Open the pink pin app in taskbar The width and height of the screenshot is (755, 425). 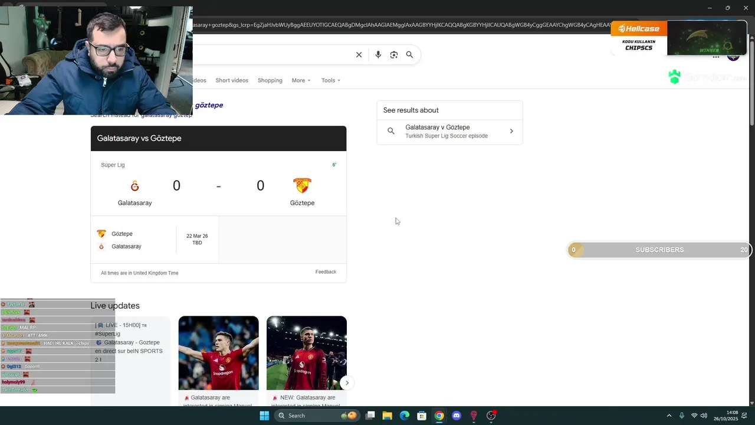click(x=473, y=416)
